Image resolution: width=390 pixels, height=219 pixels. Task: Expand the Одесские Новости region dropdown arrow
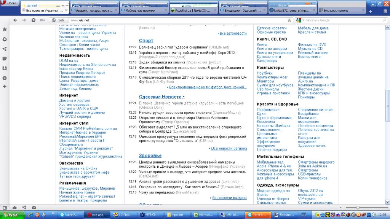point(184,97)
